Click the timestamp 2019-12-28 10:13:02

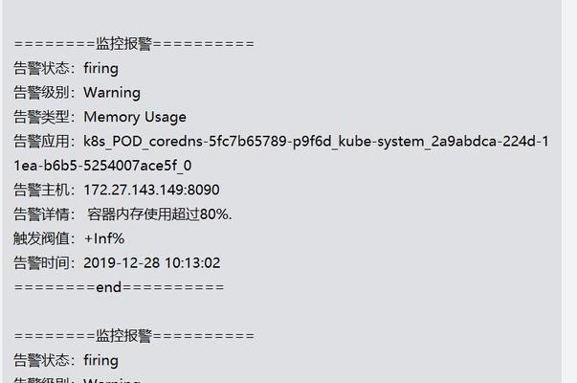[x=152, y=263]
